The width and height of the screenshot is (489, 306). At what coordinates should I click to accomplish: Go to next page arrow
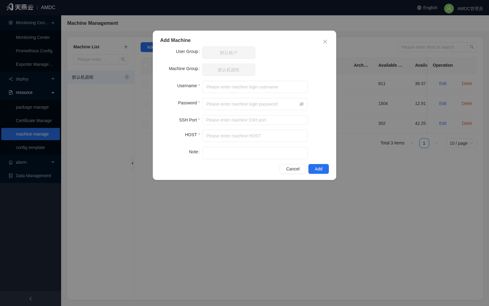[436, 143]
